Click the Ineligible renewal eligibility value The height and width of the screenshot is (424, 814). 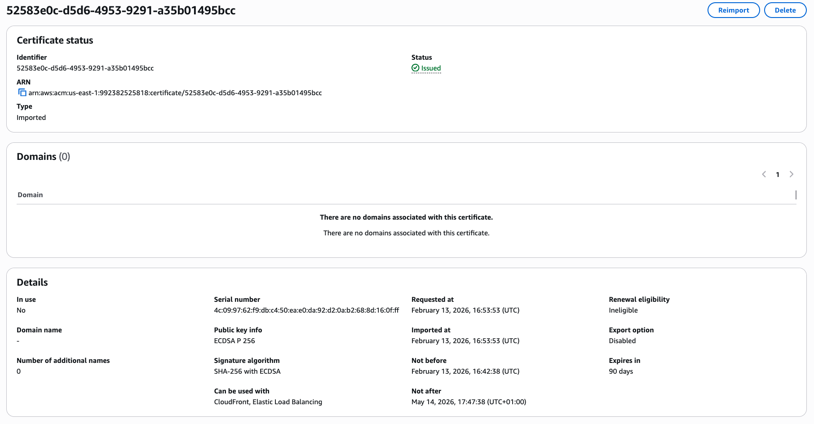[623, 310]
